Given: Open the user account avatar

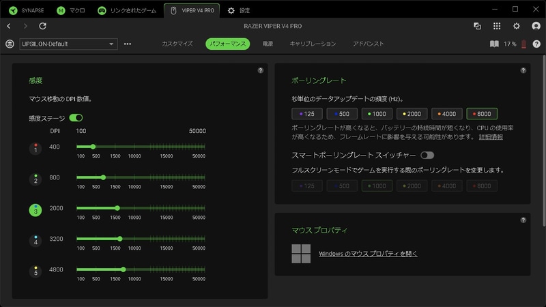Looking at the screenshot, I should pos(536,26).
